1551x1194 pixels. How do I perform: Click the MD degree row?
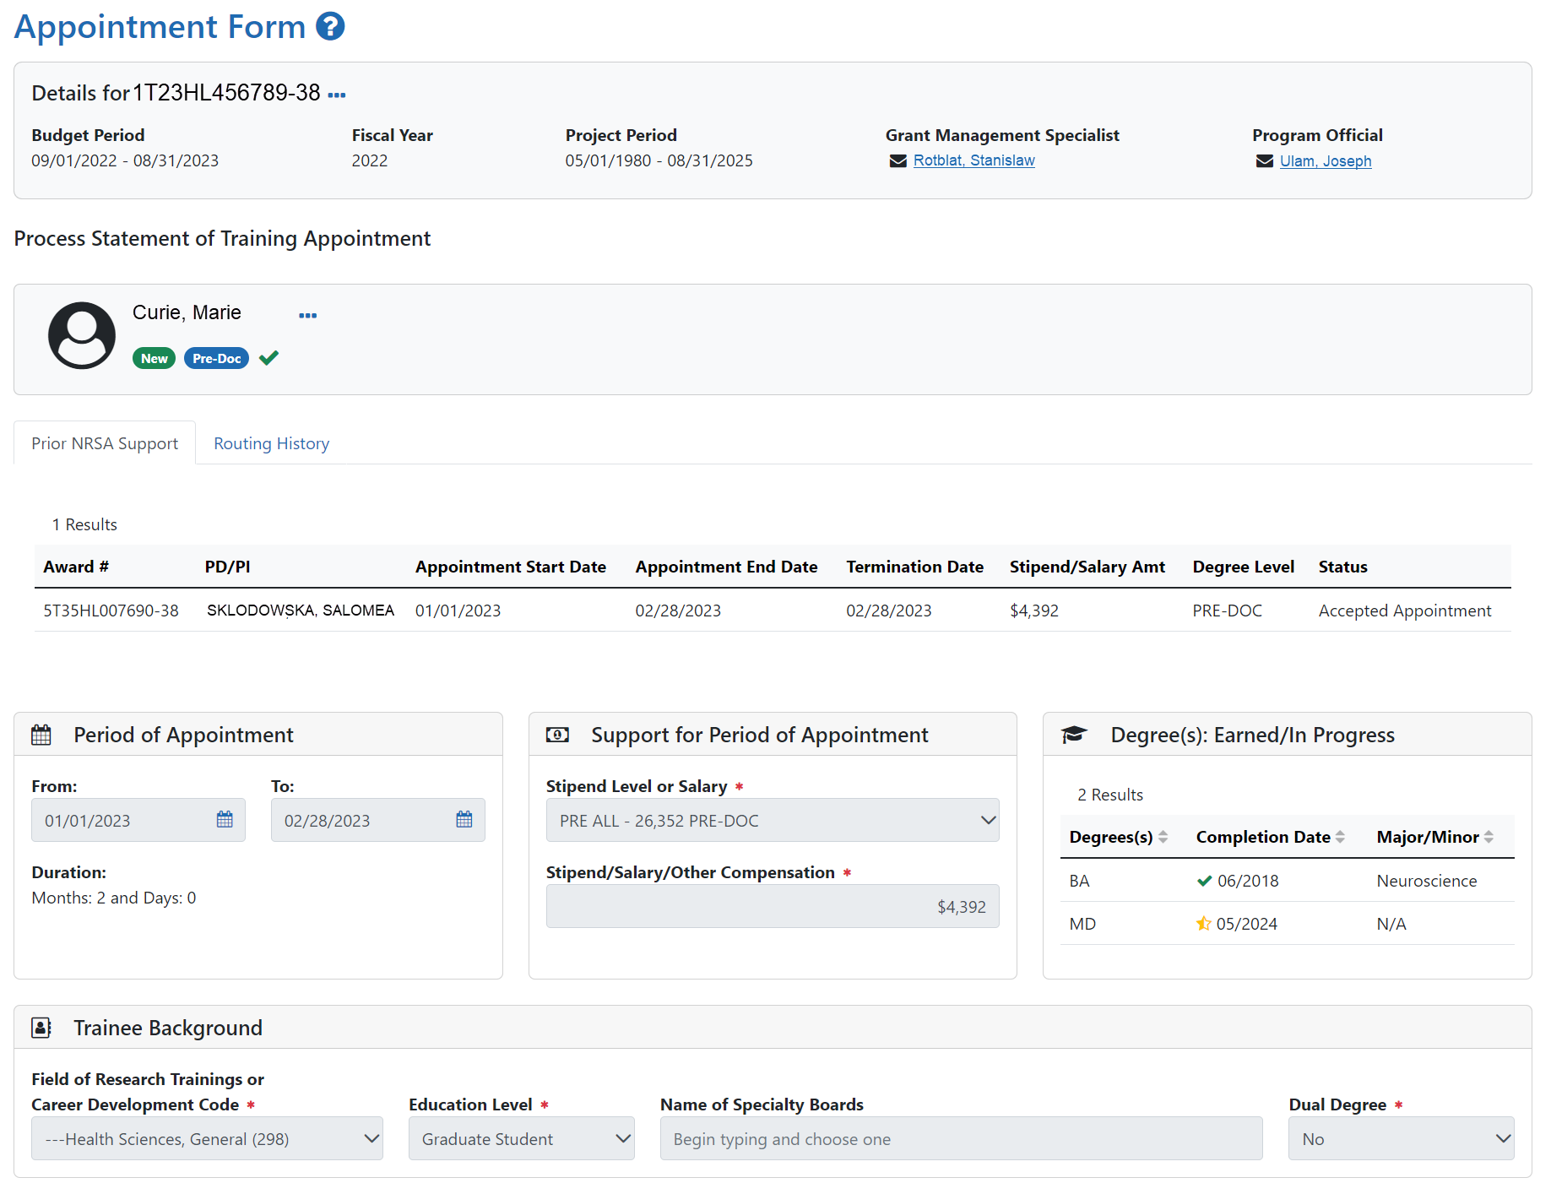coord(1288,924)
